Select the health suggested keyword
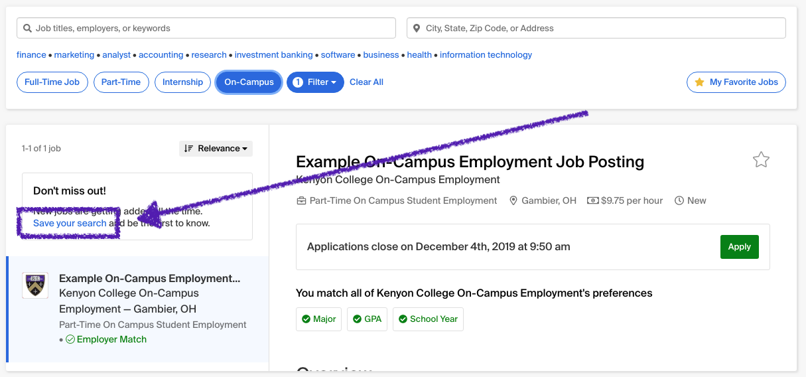 coord(419,55)
